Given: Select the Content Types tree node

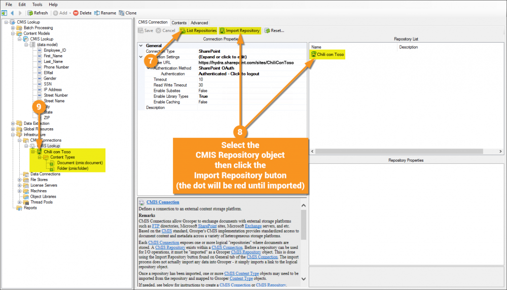Looking at the screenshot, I should [62, 157].
